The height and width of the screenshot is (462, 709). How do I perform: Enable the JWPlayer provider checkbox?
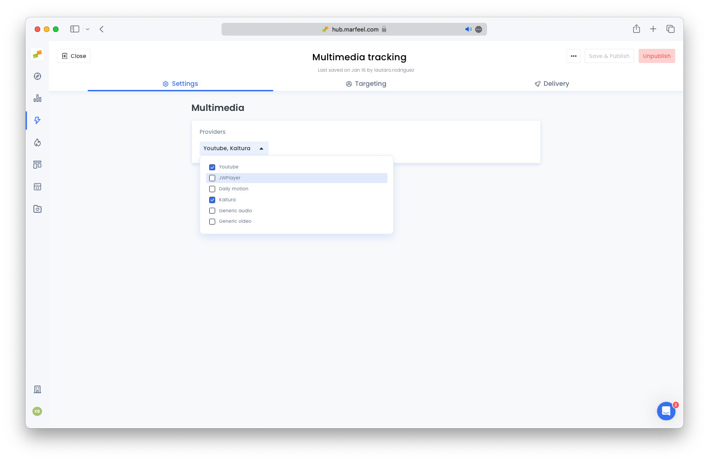coord(212,178)
